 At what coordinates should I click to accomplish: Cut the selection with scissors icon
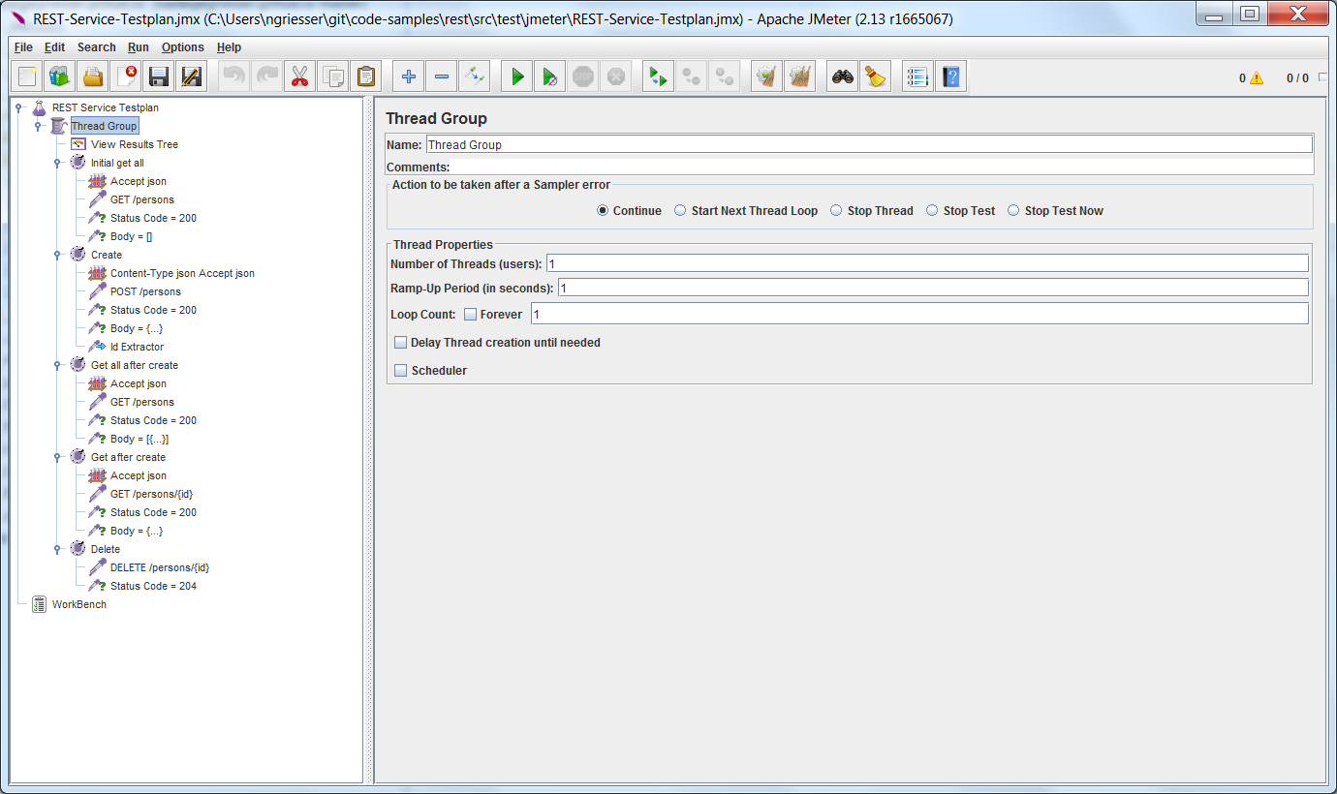coord(300,76)
